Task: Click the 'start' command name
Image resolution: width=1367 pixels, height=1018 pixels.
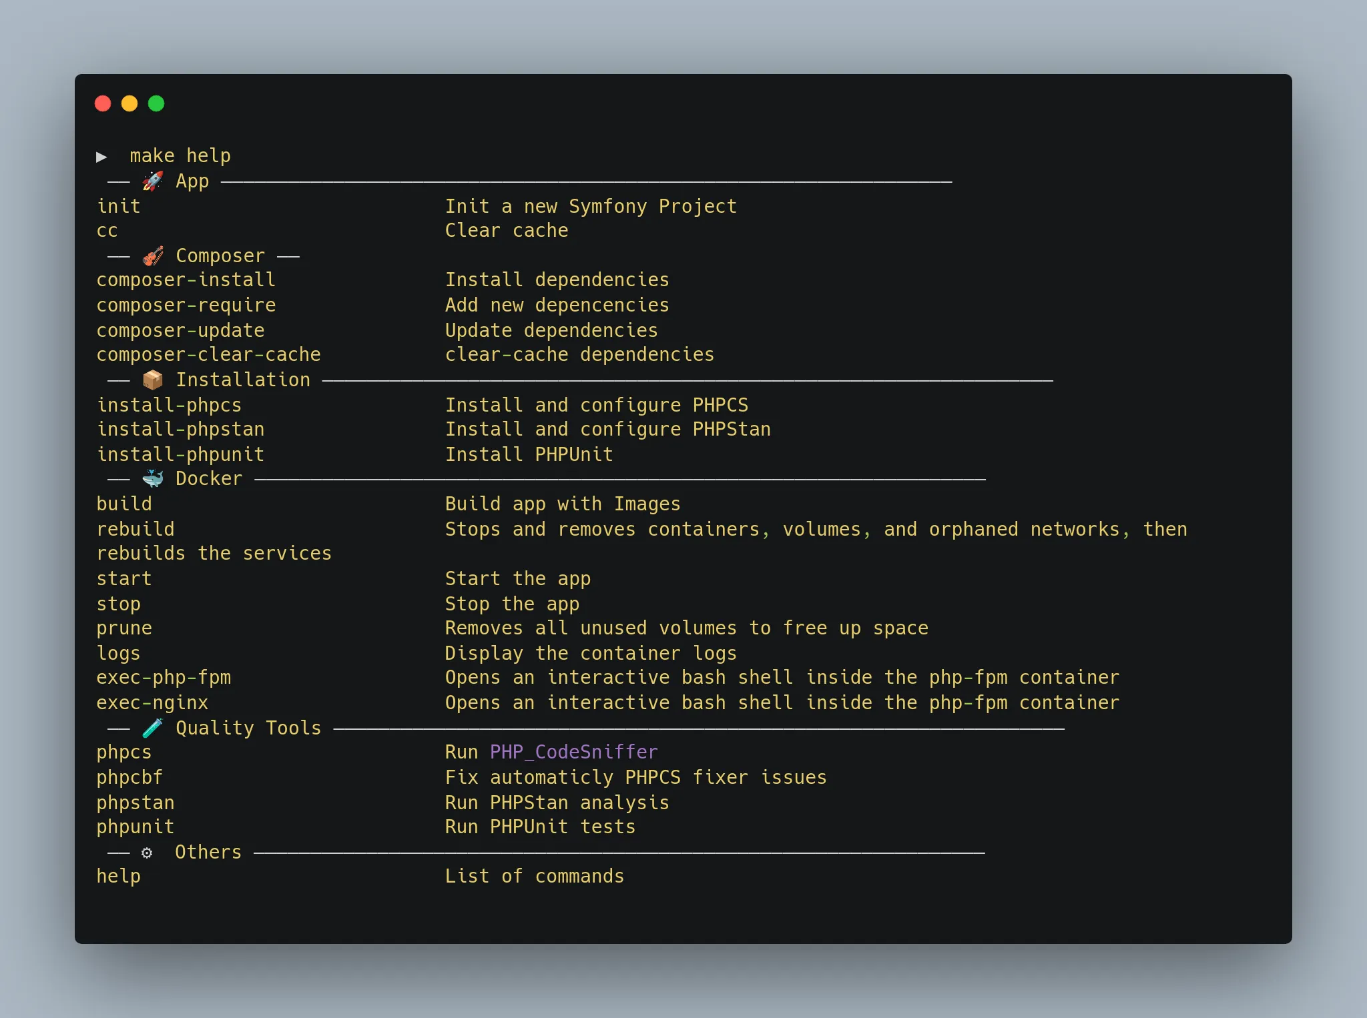Action: (x=124, y=578)
